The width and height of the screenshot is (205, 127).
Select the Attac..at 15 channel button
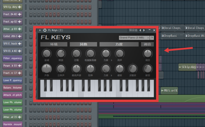click(12, 117)
